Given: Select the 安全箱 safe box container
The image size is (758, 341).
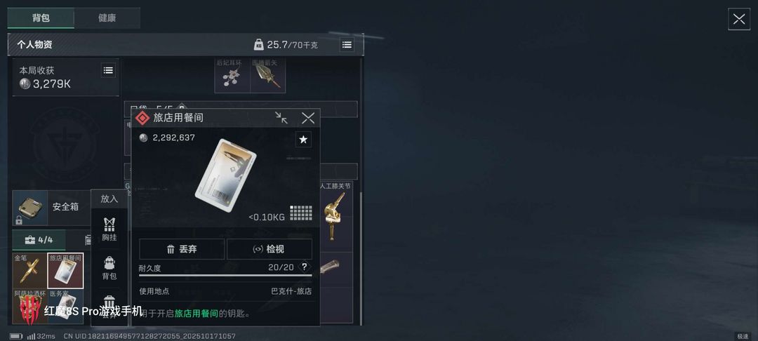Looking at the screenshot, I should (x=52, y=207).
